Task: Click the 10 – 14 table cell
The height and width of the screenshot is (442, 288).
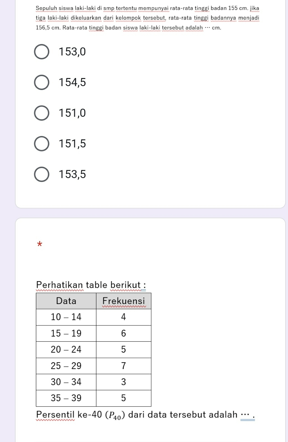Action: (66, 317)
